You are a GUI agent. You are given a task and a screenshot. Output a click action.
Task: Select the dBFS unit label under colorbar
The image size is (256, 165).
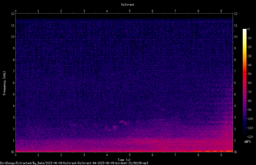(247, 142)
